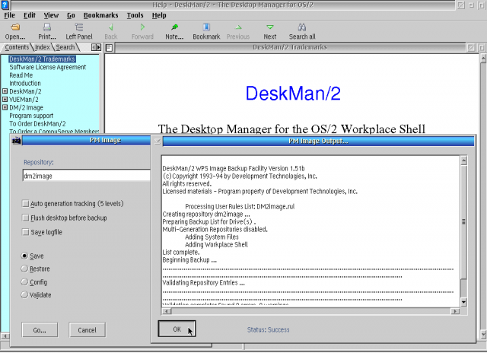
Task: Click the Print toolbar icon
Action: (47, 27)
